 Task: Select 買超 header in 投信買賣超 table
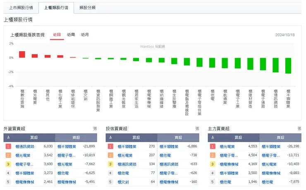point(136,138)
